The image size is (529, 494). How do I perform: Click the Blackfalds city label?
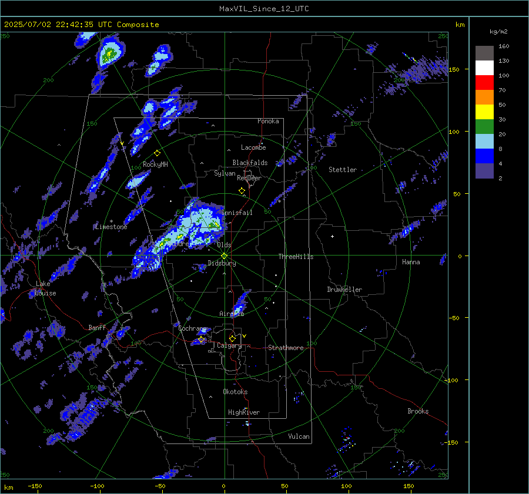pos(250,163)
